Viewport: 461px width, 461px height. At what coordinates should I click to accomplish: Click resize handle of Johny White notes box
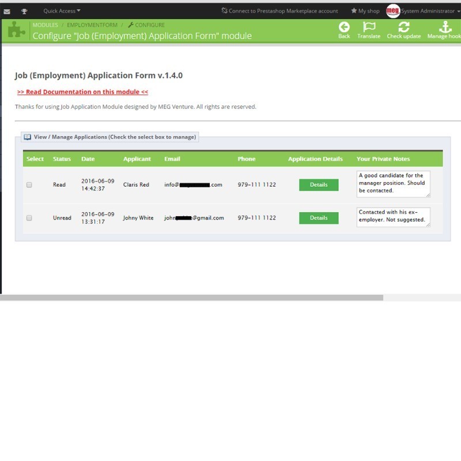tap(428, 225)
